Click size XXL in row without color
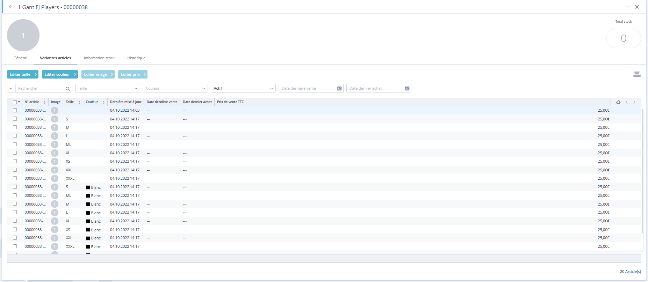Image resolution: width=648 pixels, height=282 pixels. [x=69, y=170]
